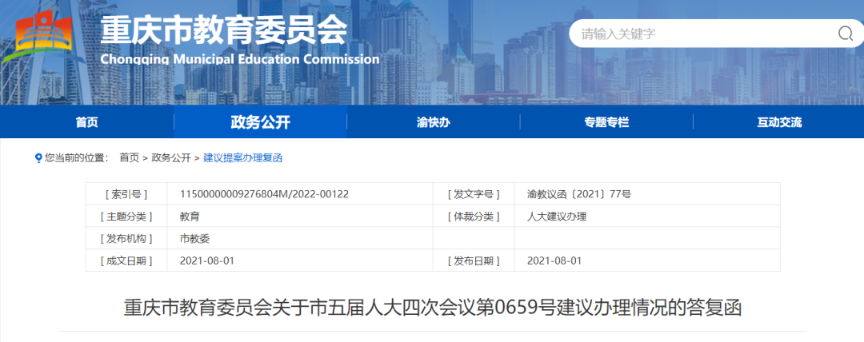Image resolution: width=864 pixels, height=342 pixels.
Task: Go to 首页 breadcrumb link
Action: (130, 158)
